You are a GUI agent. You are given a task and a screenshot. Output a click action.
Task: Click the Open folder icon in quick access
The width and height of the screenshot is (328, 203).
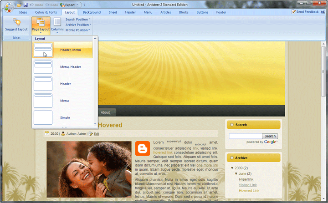click(x=20, y=5)
